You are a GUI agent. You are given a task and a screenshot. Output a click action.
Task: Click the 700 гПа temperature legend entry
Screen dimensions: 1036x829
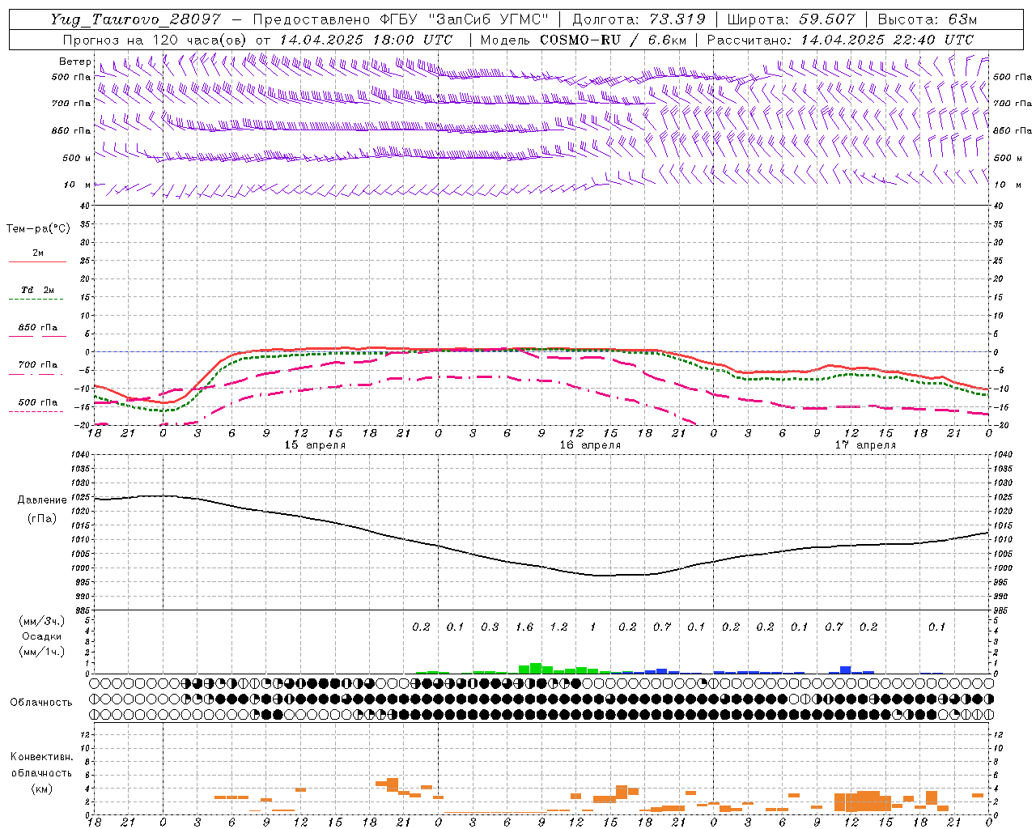tap(37, 368)
